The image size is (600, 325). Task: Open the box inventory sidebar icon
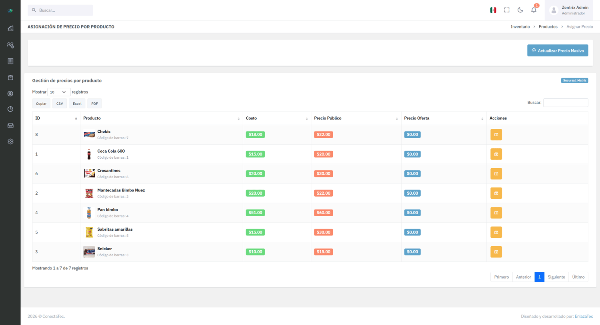[10, 78]
